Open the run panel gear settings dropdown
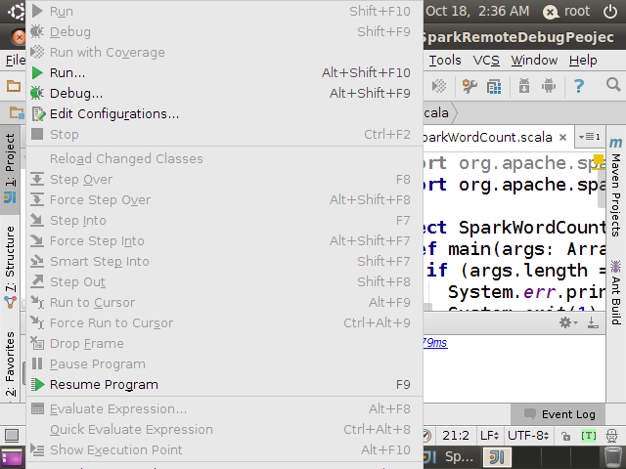This screenshot has height=469, width=626. (x=567, y=322)
